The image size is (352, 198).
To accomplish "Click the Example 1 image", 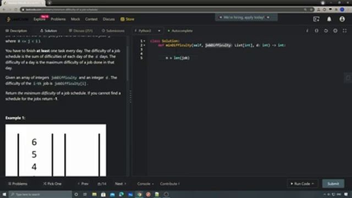I will [56, 150].
